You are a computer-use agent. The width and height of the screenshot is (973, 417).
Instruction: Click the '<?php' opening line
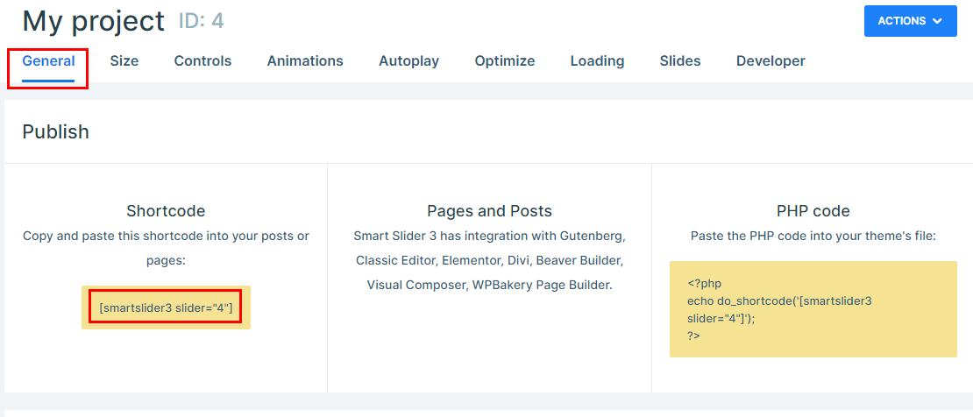coord(704,284)
